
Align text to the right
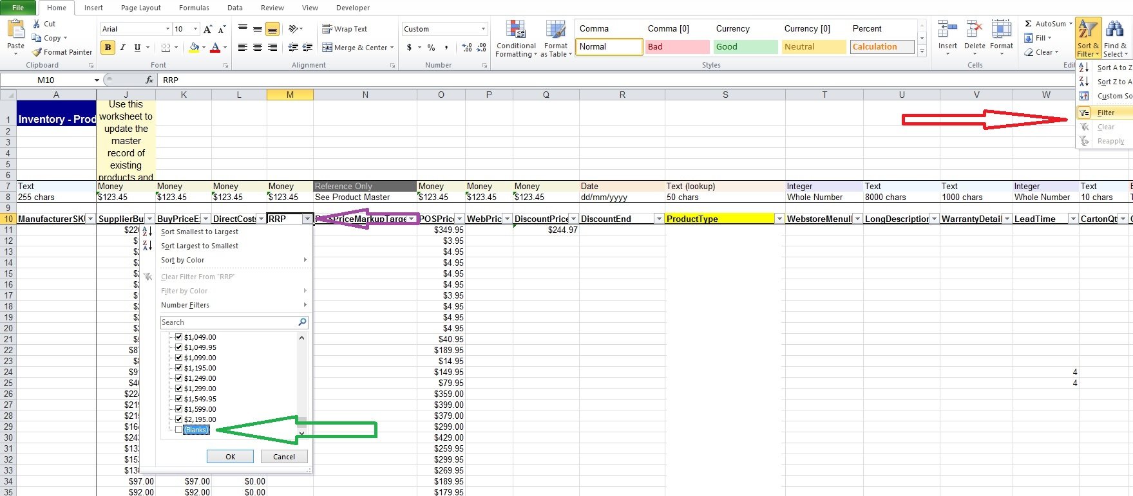[x=272, y=48]
